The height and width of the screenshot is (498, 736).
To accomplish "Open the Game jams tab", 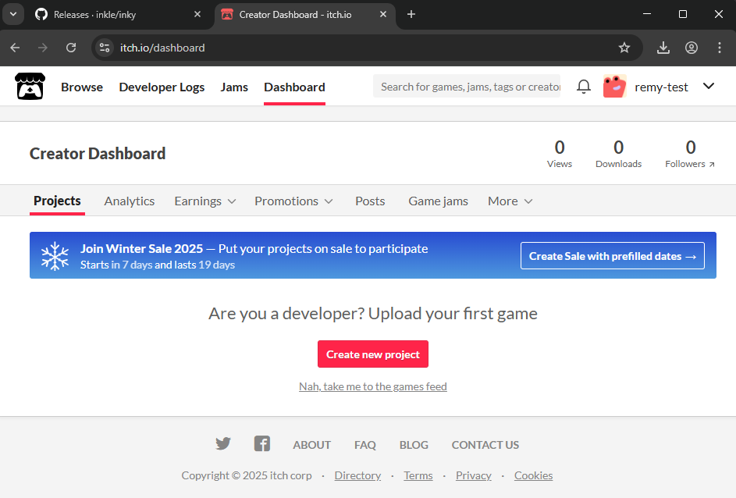I will point(438,201).
